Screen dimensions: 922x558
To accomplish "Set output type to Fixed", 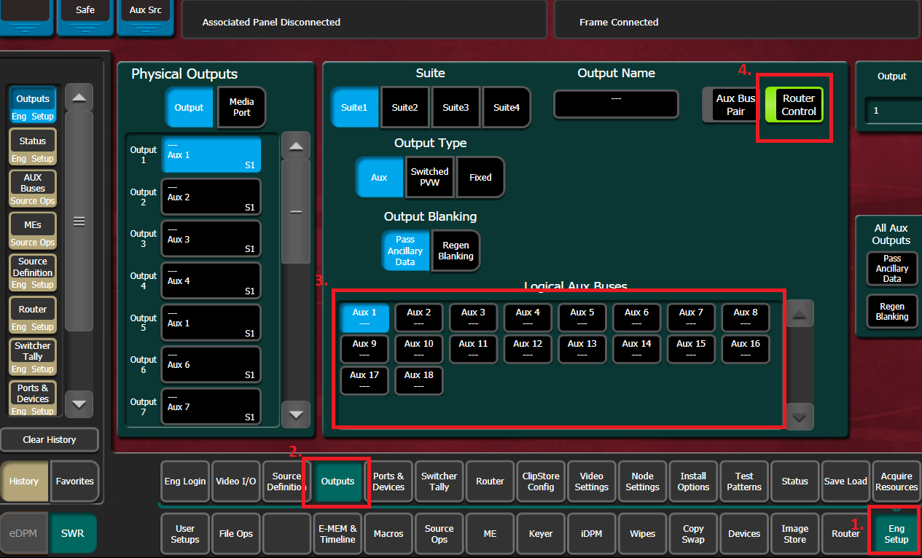I will pos(480,177).
